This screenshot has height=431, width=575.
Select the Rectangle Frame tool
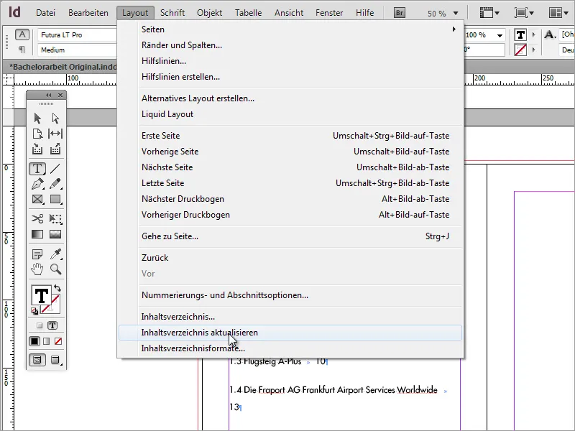tap(37, 199)
